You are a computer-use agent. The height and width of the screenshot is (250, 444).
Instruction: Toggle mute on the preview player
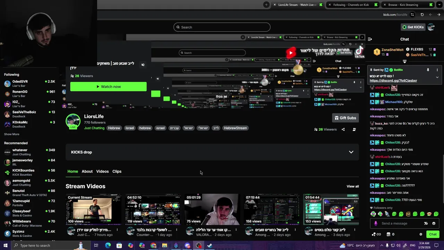tap(143, 65)
